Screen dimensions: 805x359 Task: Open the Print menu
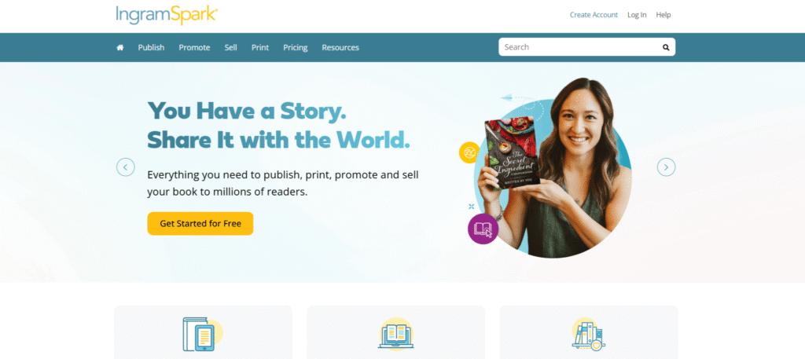(x=259, y=47)
